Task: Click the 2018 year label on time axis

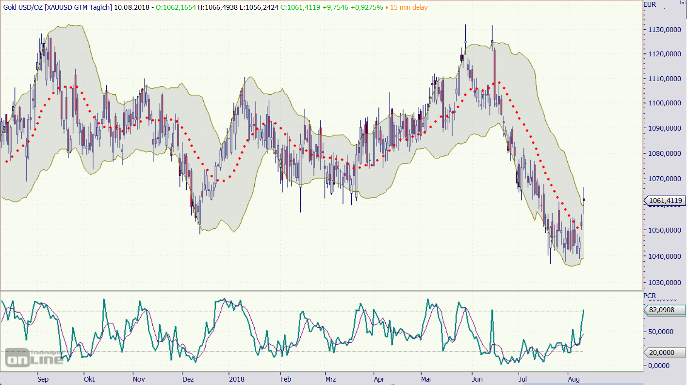Action: [x=237, y=379]
